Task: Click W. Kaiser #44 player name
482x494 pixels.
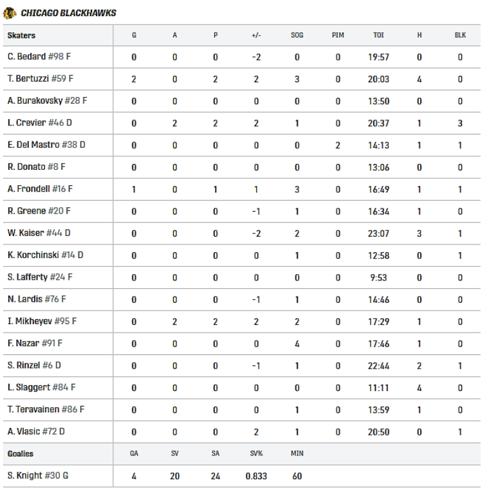Action: (x=39, y=233)
